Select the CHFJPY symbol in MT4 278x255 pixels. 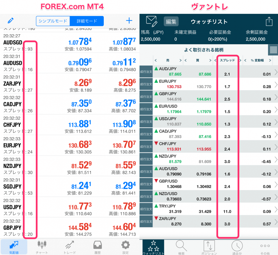point(12,125)
